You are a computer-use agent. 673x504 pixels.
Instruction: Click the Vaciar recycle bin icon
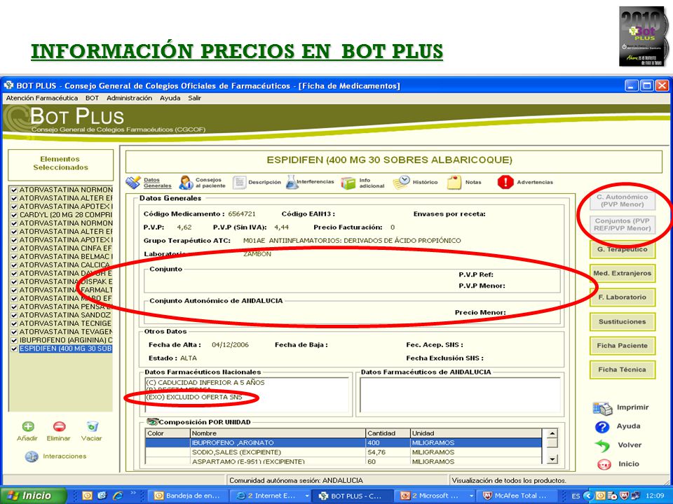coord(92,426)
